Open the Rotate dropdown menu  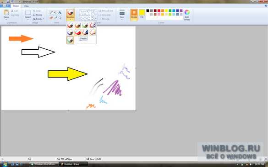(38, 19)
